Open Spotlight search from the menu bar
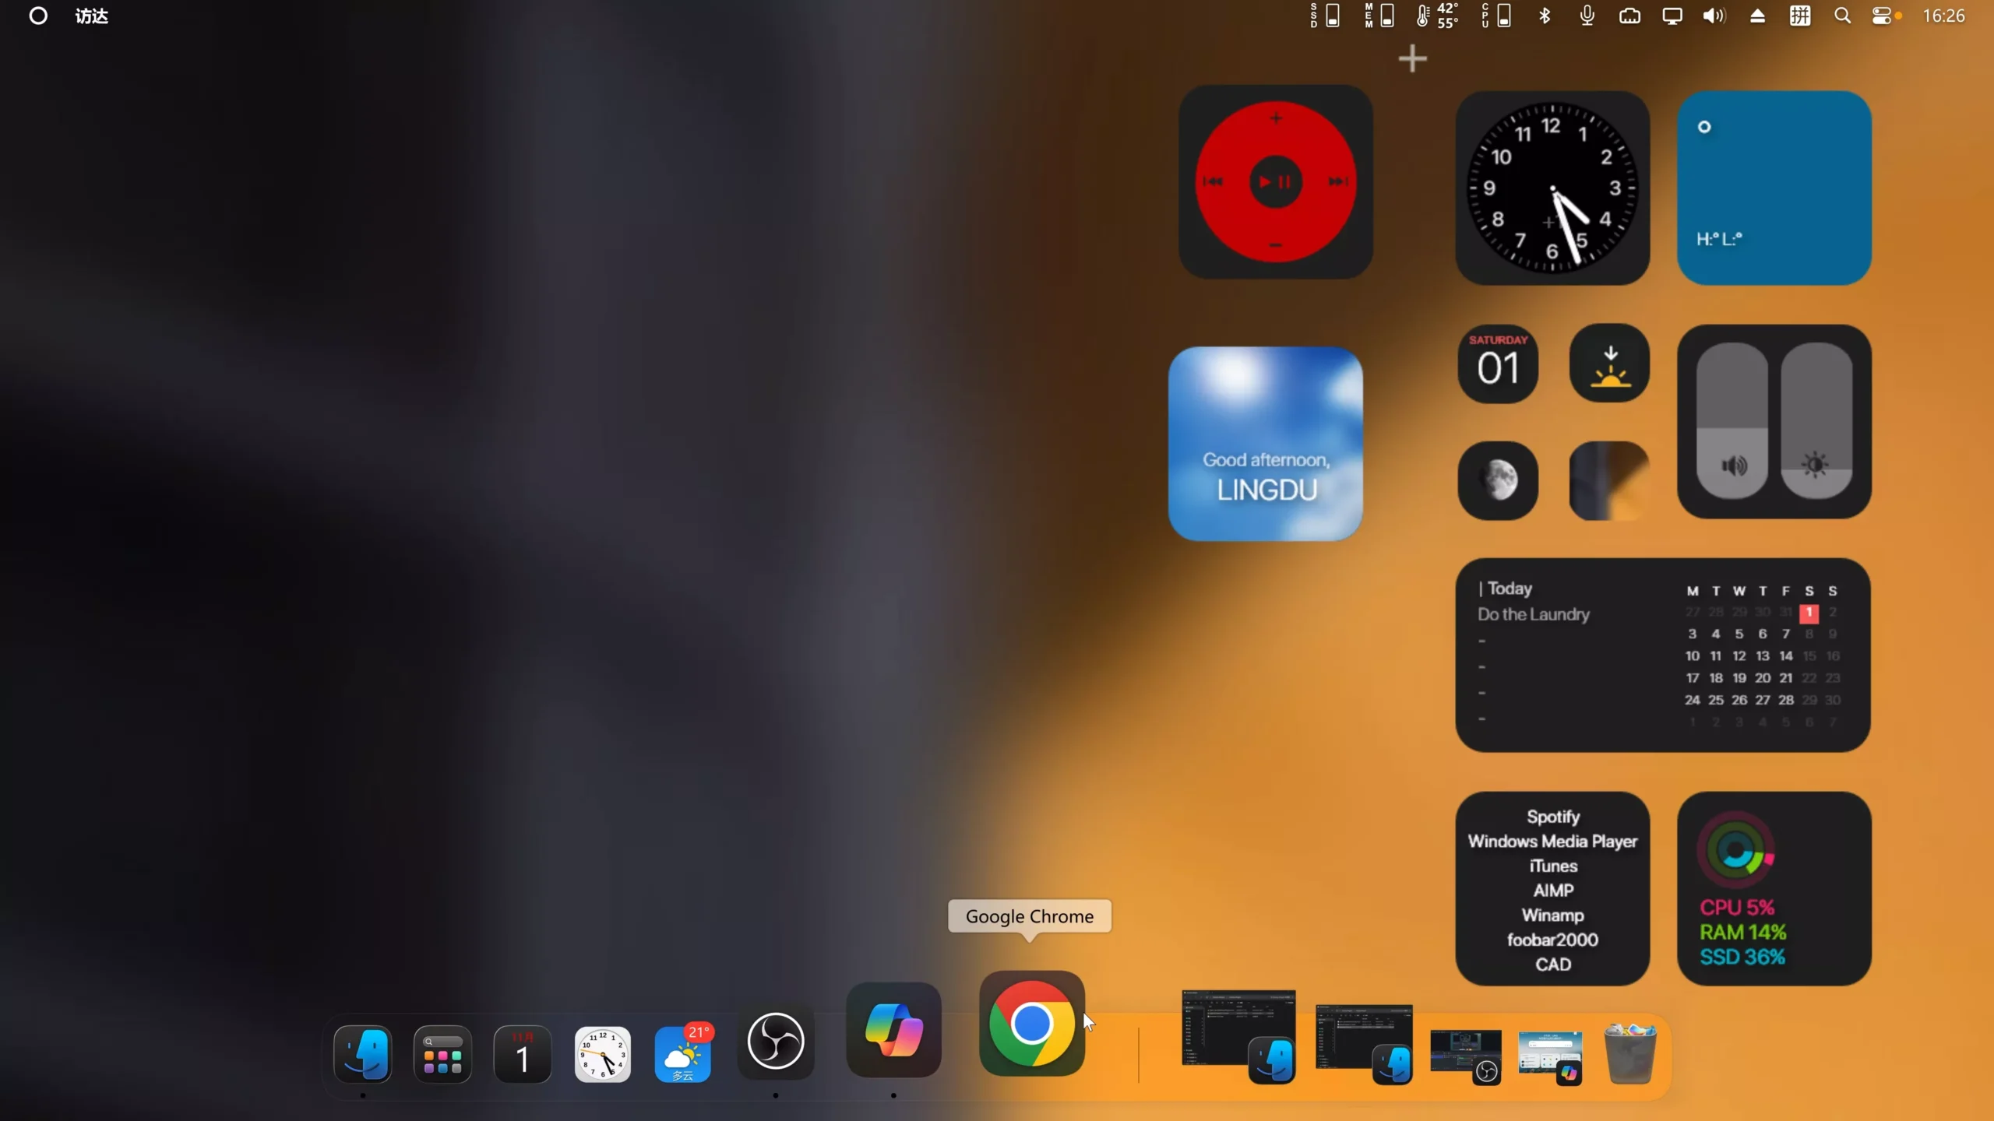 click(x=1843, y=16)
